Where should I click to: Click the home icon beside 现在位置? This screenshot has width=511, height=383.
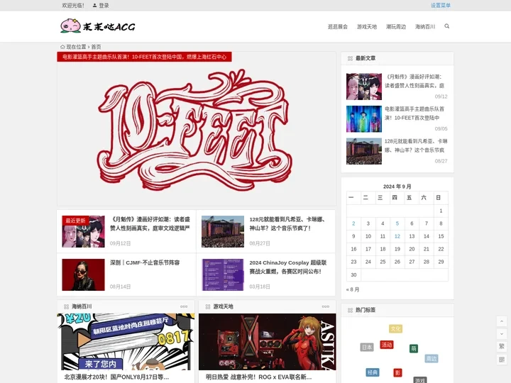click(x=62, y=47)
